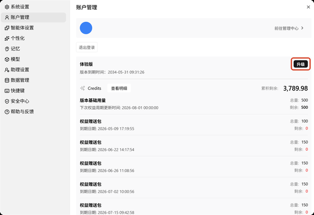This screenshot has height=215, width=314.
Task: Click the 累积剩余 label
Action: (x=269, y=88)
